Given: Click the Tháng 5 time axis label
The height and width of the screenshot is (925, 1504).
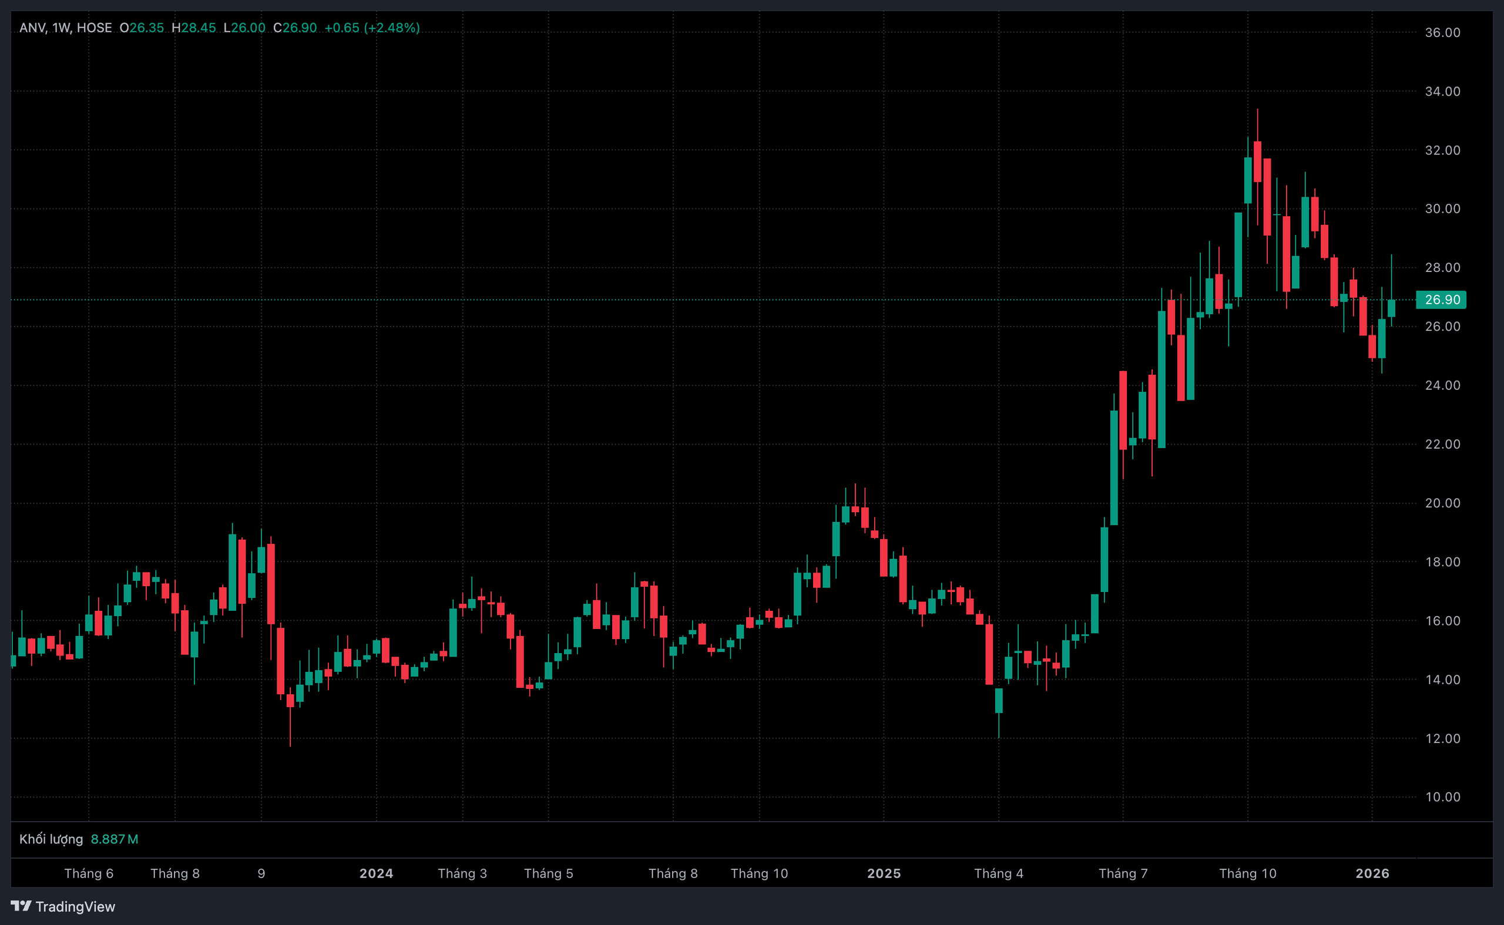Looking at the screenshot, I should click(548, 873).
